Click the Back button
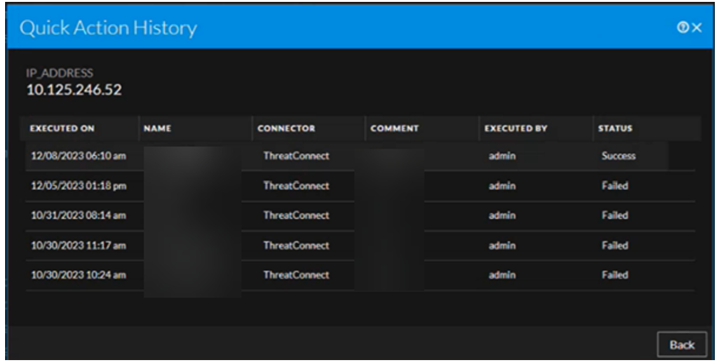Viewport: 718px width, 362px height. [682, 345]
